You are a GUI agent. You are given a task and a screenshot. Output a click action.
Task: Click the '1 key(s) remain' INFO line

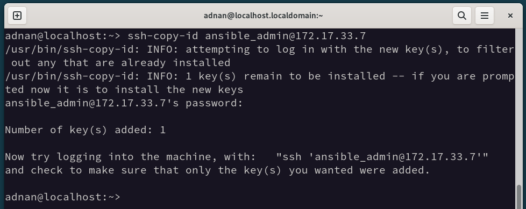click(259, 76)
